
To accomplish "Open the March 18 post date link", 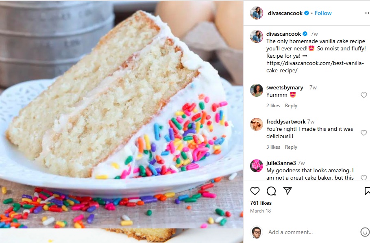I will click(x=260, y=211).
